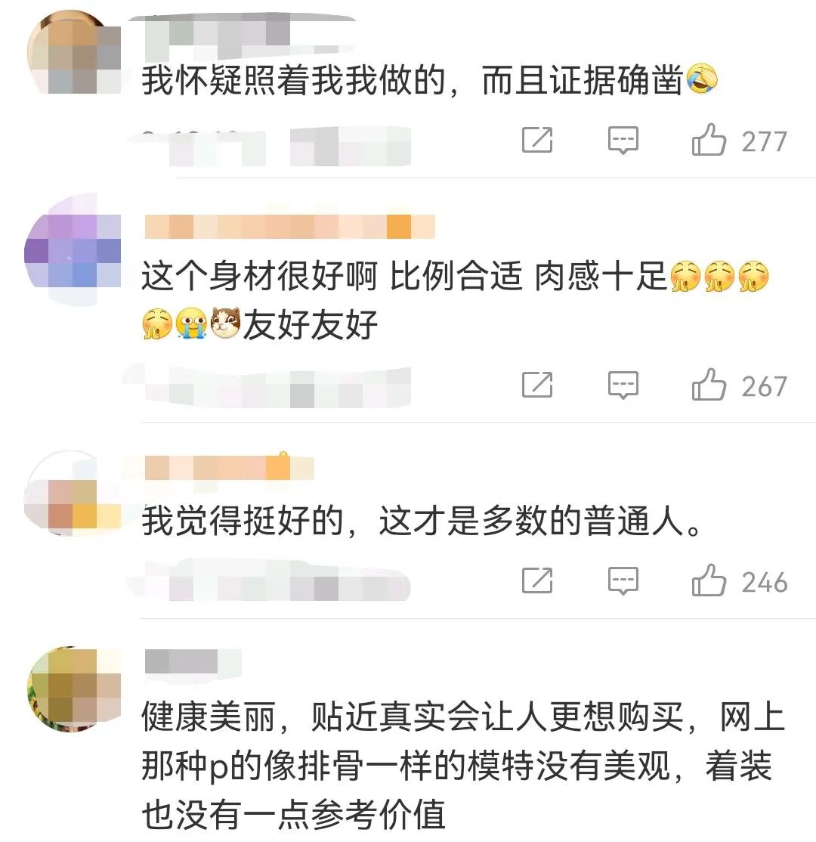This screenshot has height=842, width=816.
Task: Share the 246-likes comment
Action: click(537, 581)
